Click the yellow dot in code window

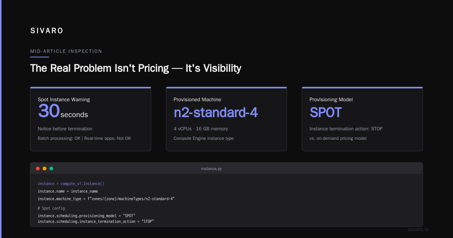point(45,168)
